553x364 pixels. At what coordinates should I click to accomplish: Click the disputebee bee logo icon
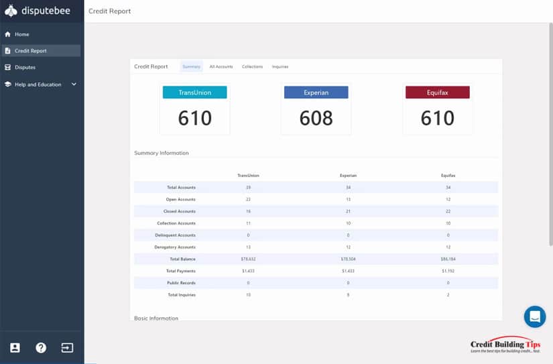coord(11,11)
